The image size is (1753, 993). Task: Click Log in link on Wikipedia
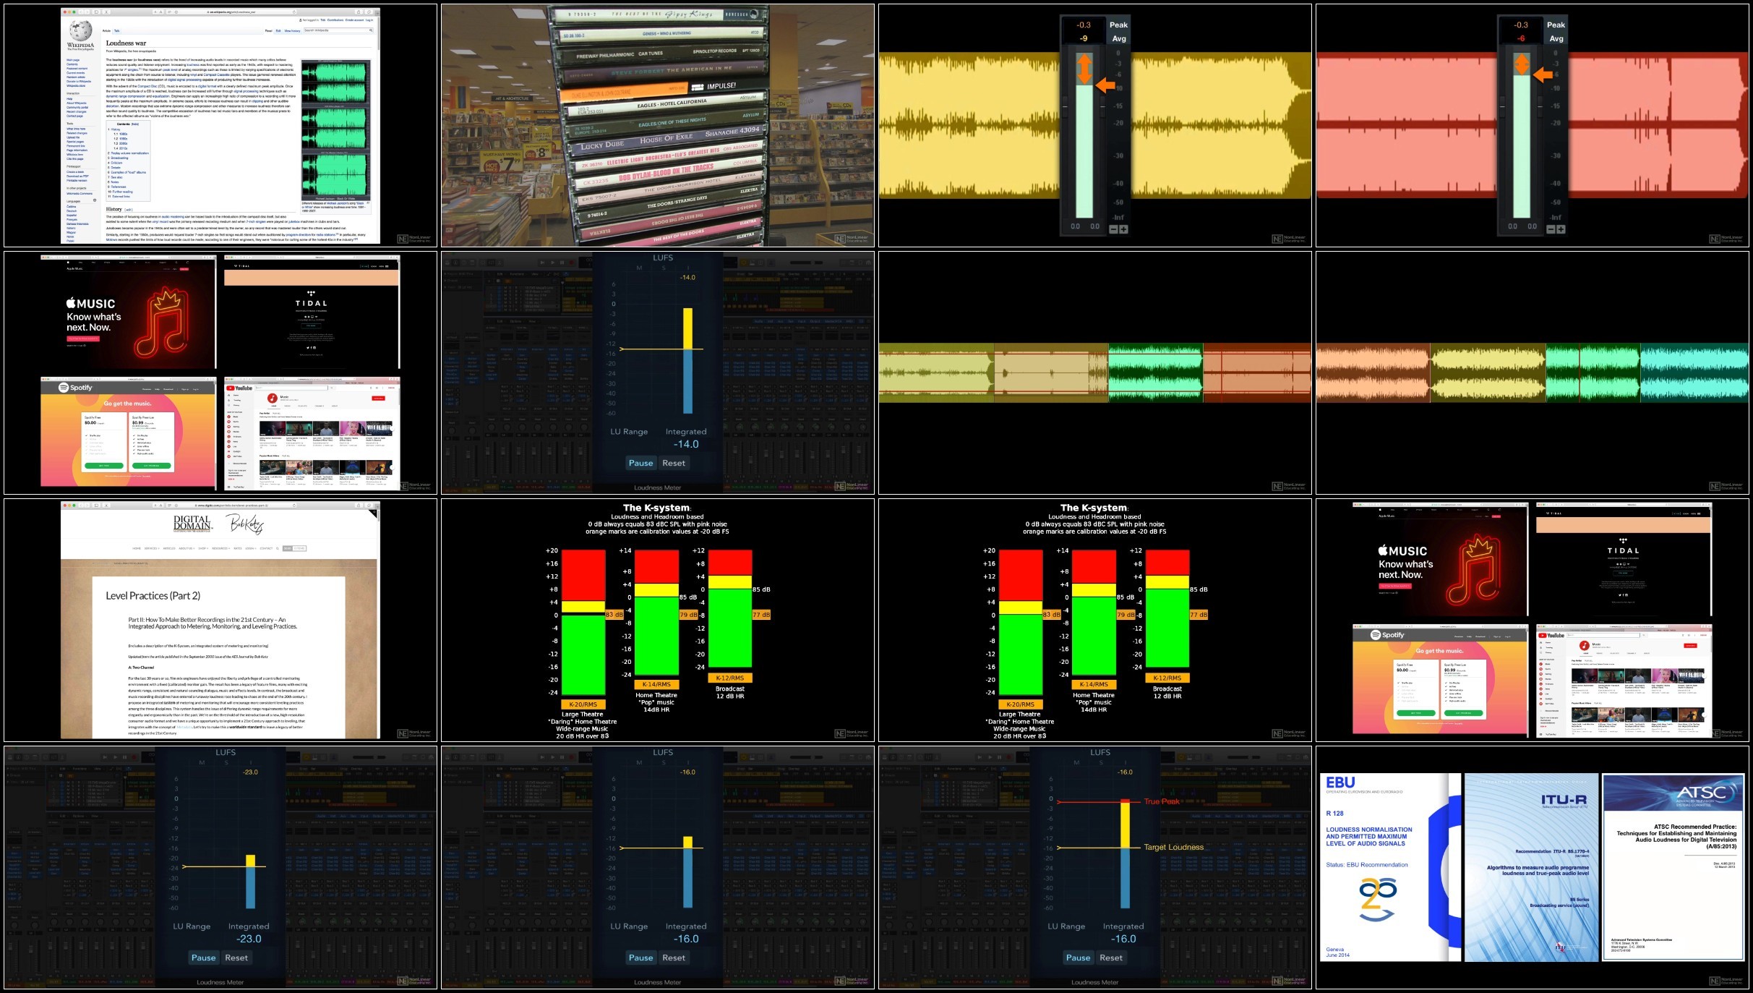(369, 20)
